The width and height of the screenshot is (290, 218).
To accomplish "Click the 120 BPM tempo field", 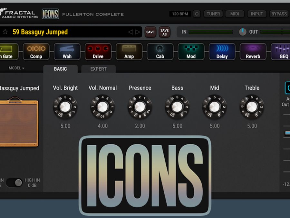I will pyautogui.click(x=180, y=14).
